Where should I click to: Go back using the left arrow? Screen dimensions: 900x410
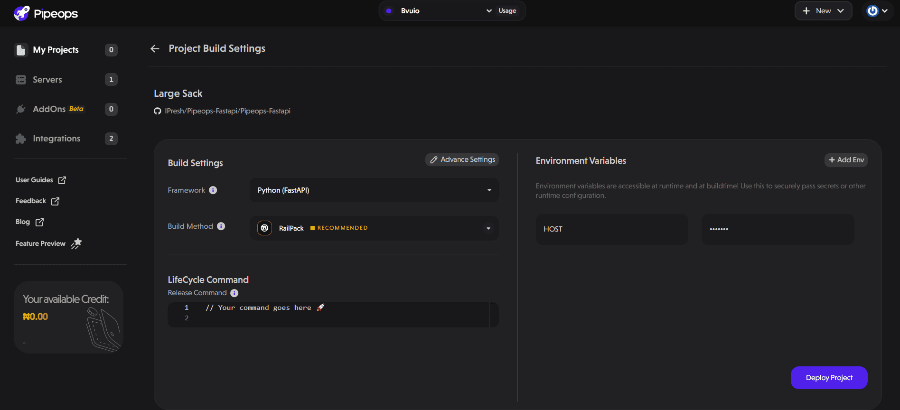click(x=155, y=48)
